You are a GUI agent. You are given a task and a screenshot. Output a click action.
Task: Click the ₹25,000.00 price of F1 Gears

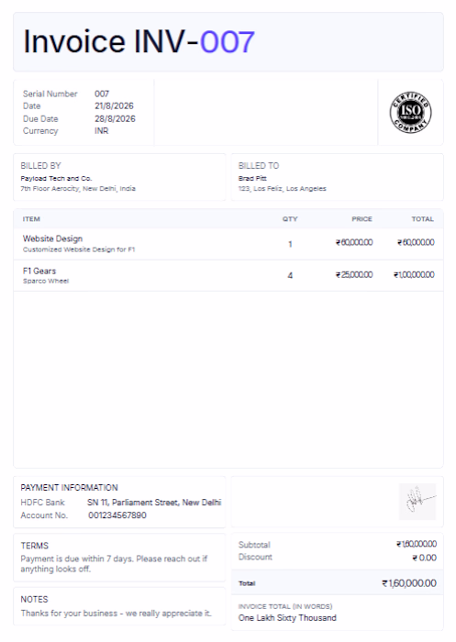pos(354,275)
